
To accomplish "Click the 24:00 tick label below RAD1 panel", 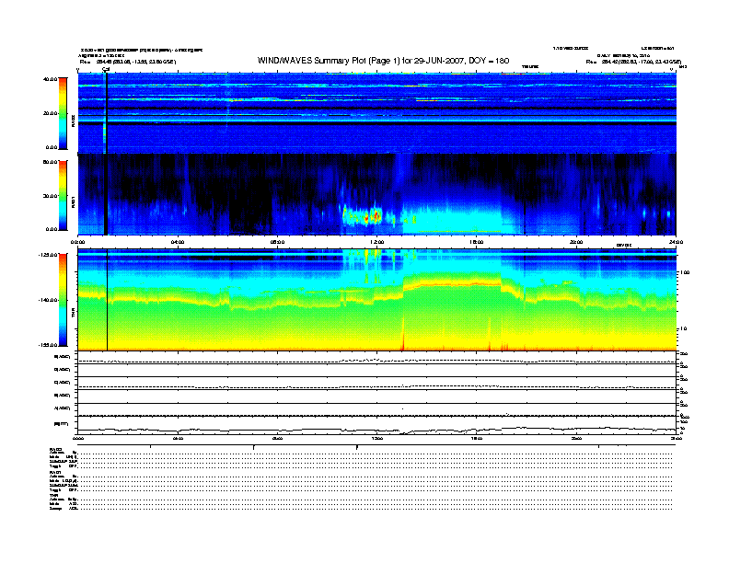I will click(x=675, y=242).
